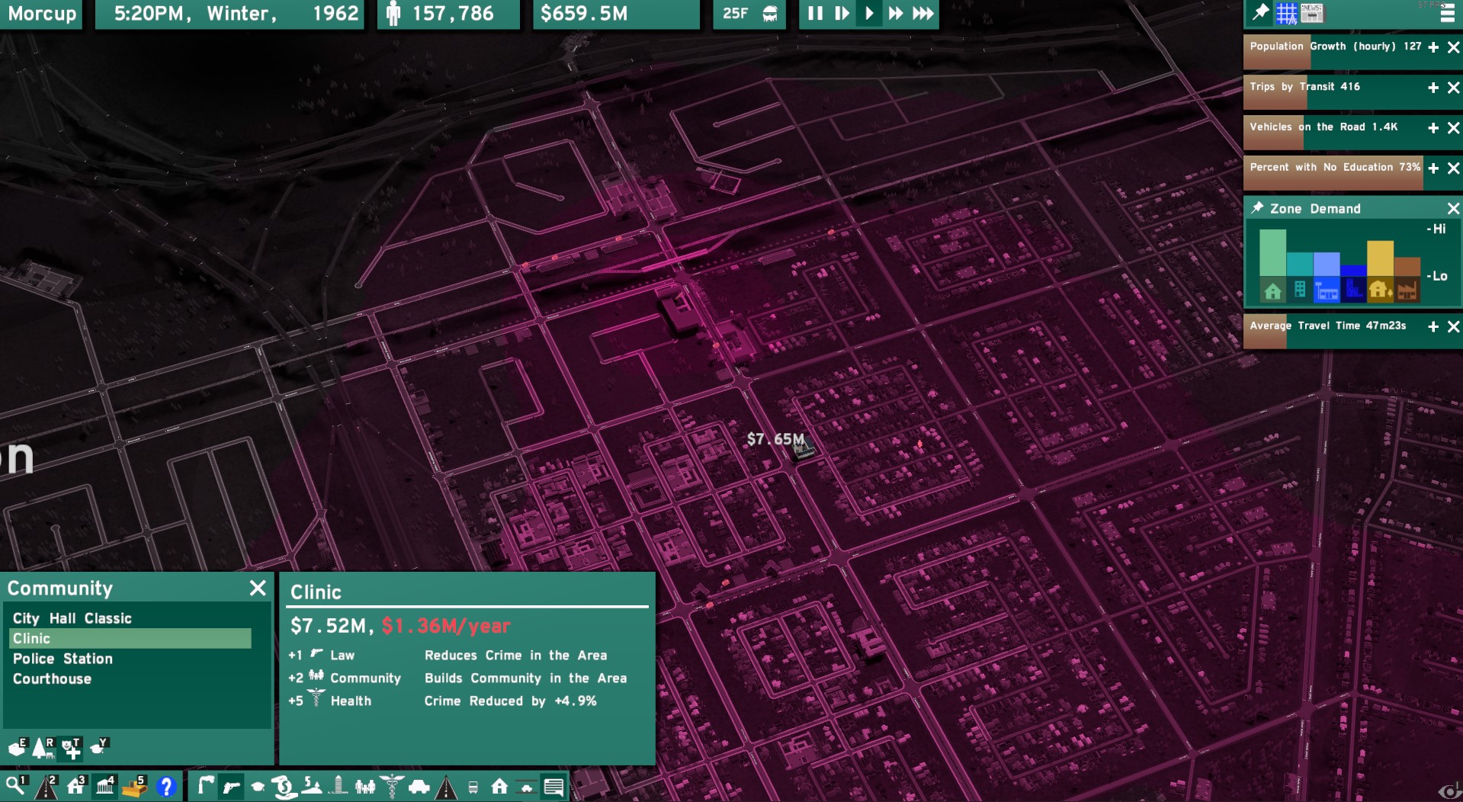Screen dimensions: 1463x802
Task: Click the mixed-use zone demand building icon
Action: (1300, 290)
